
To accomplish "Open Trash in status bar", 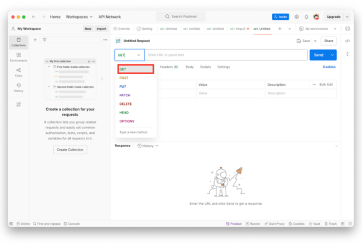I will pyautogui.click(x=331, y=224).
